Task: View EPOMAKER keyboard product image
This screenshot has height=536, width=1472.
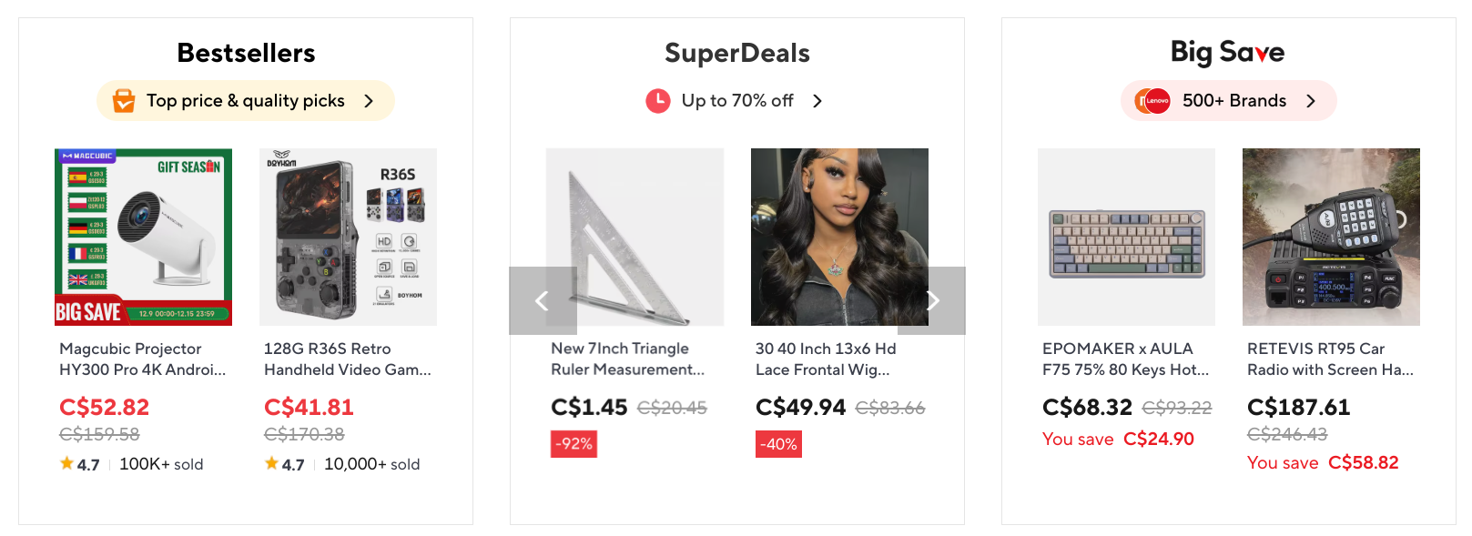Action: [1126, 237]
